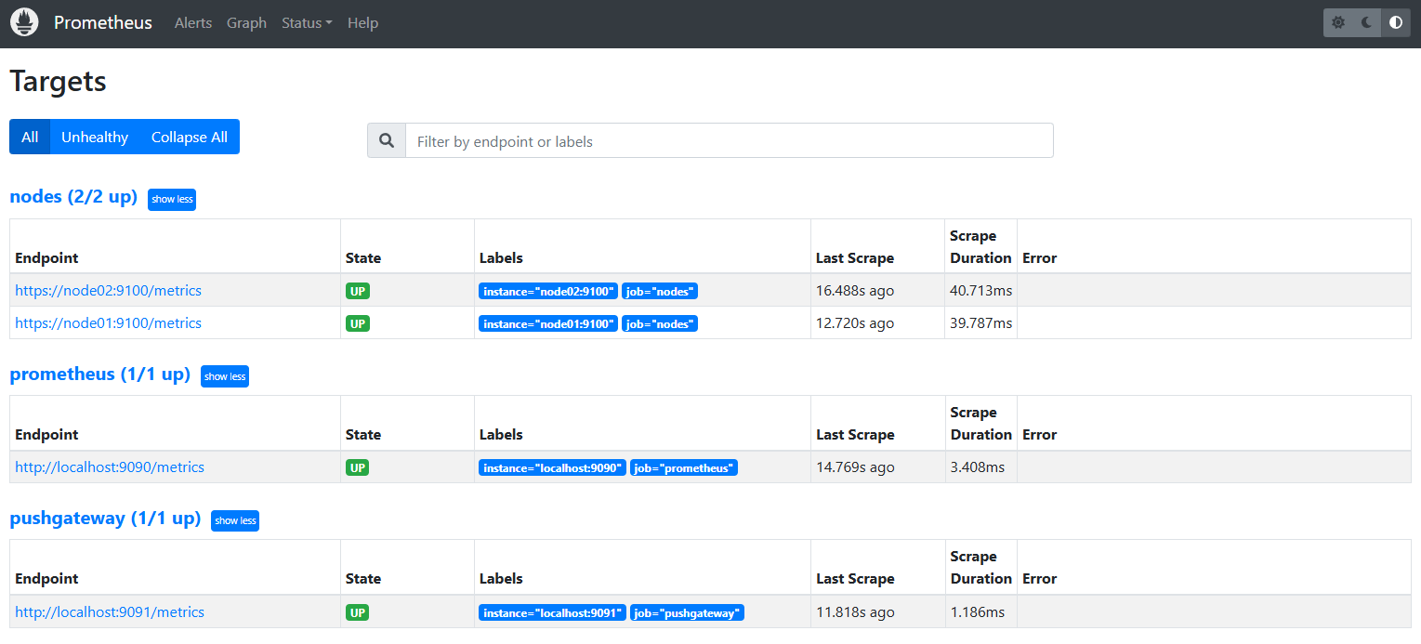Open the Status dropdown menu
Viewport: 1421px width, 644px height.
[307, 22]
